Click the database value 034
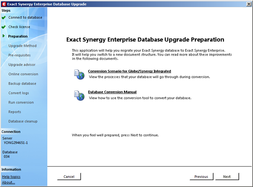 (7, 156)
